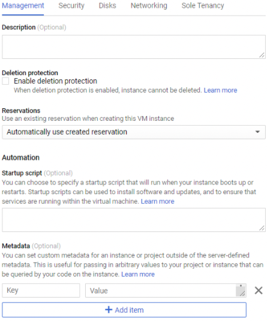Enable deletion protection checkbox
The image size is (267, 321).
coord(5,81)
